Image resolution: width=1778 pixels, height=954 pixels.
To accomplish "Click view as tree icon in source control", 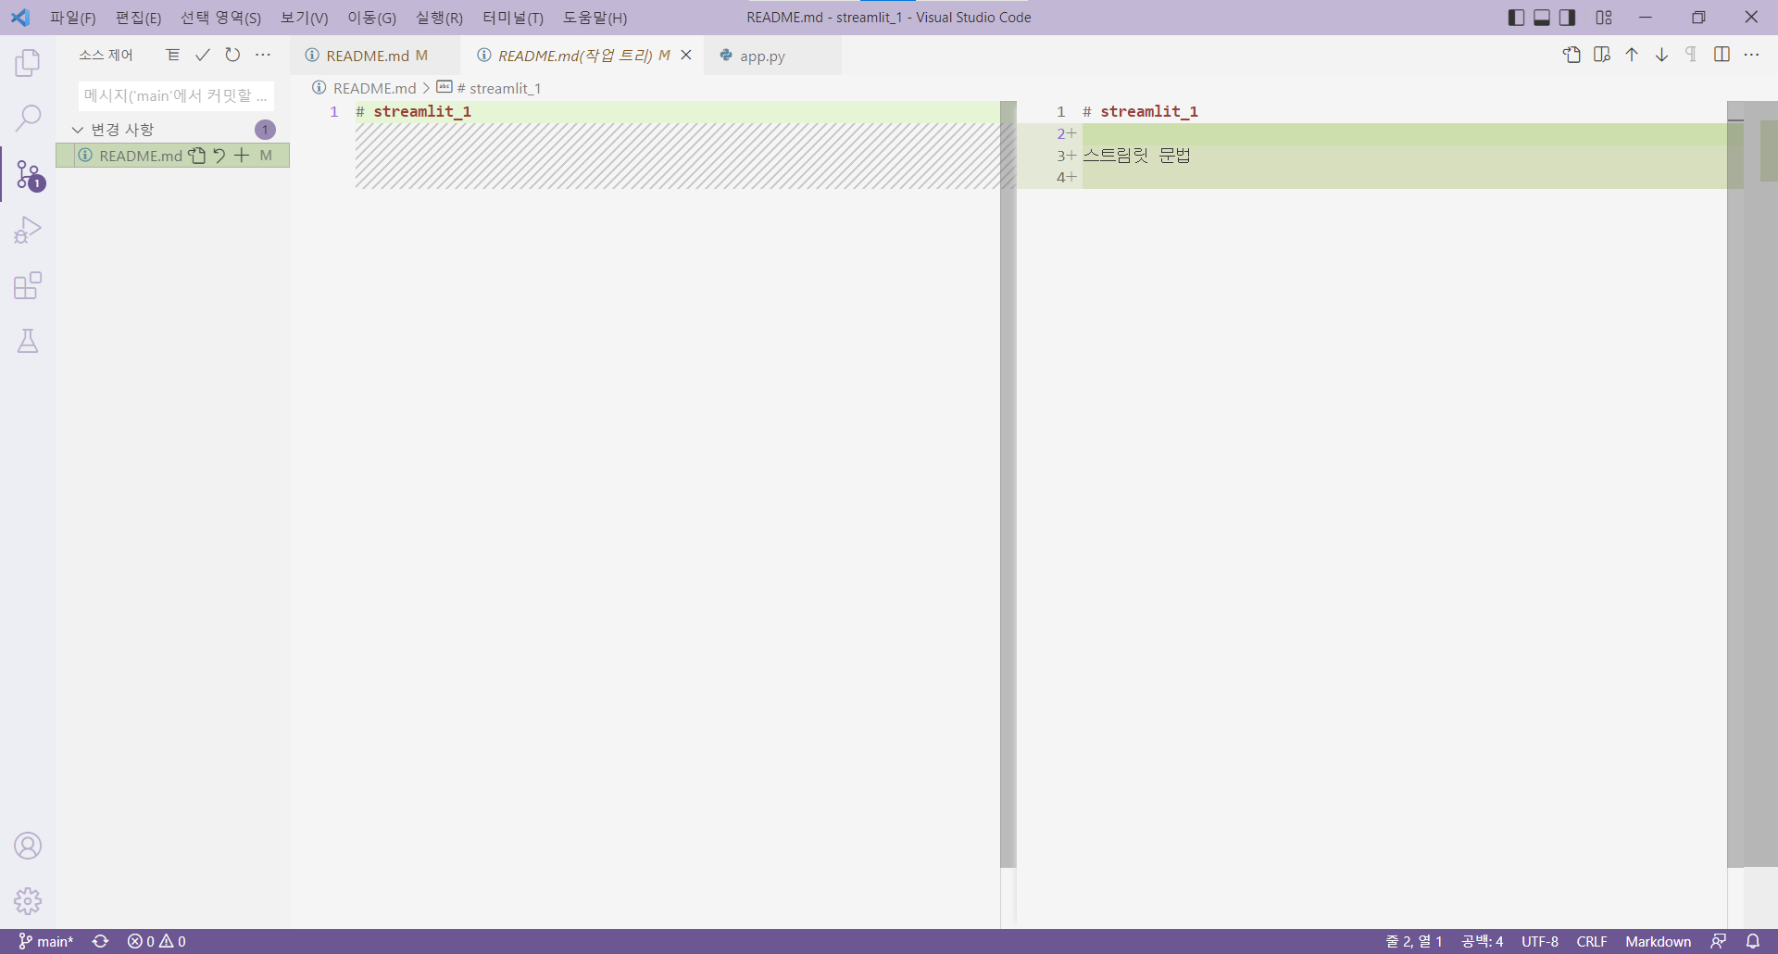I will [x=172, y=56].
